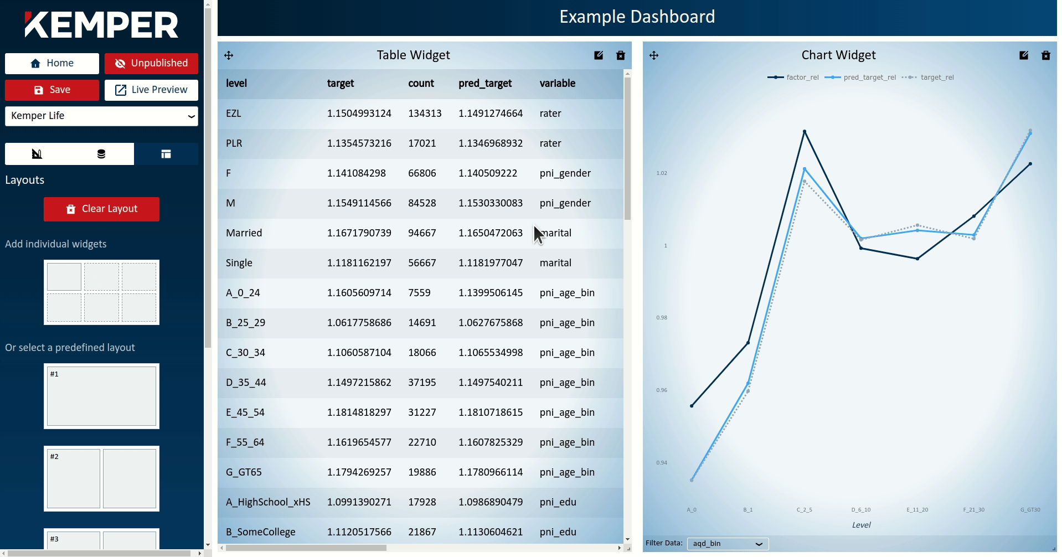1062x557 pixels.
Task: Switch to the Layouts tab (layout icon)
Action: click(166, 154)
